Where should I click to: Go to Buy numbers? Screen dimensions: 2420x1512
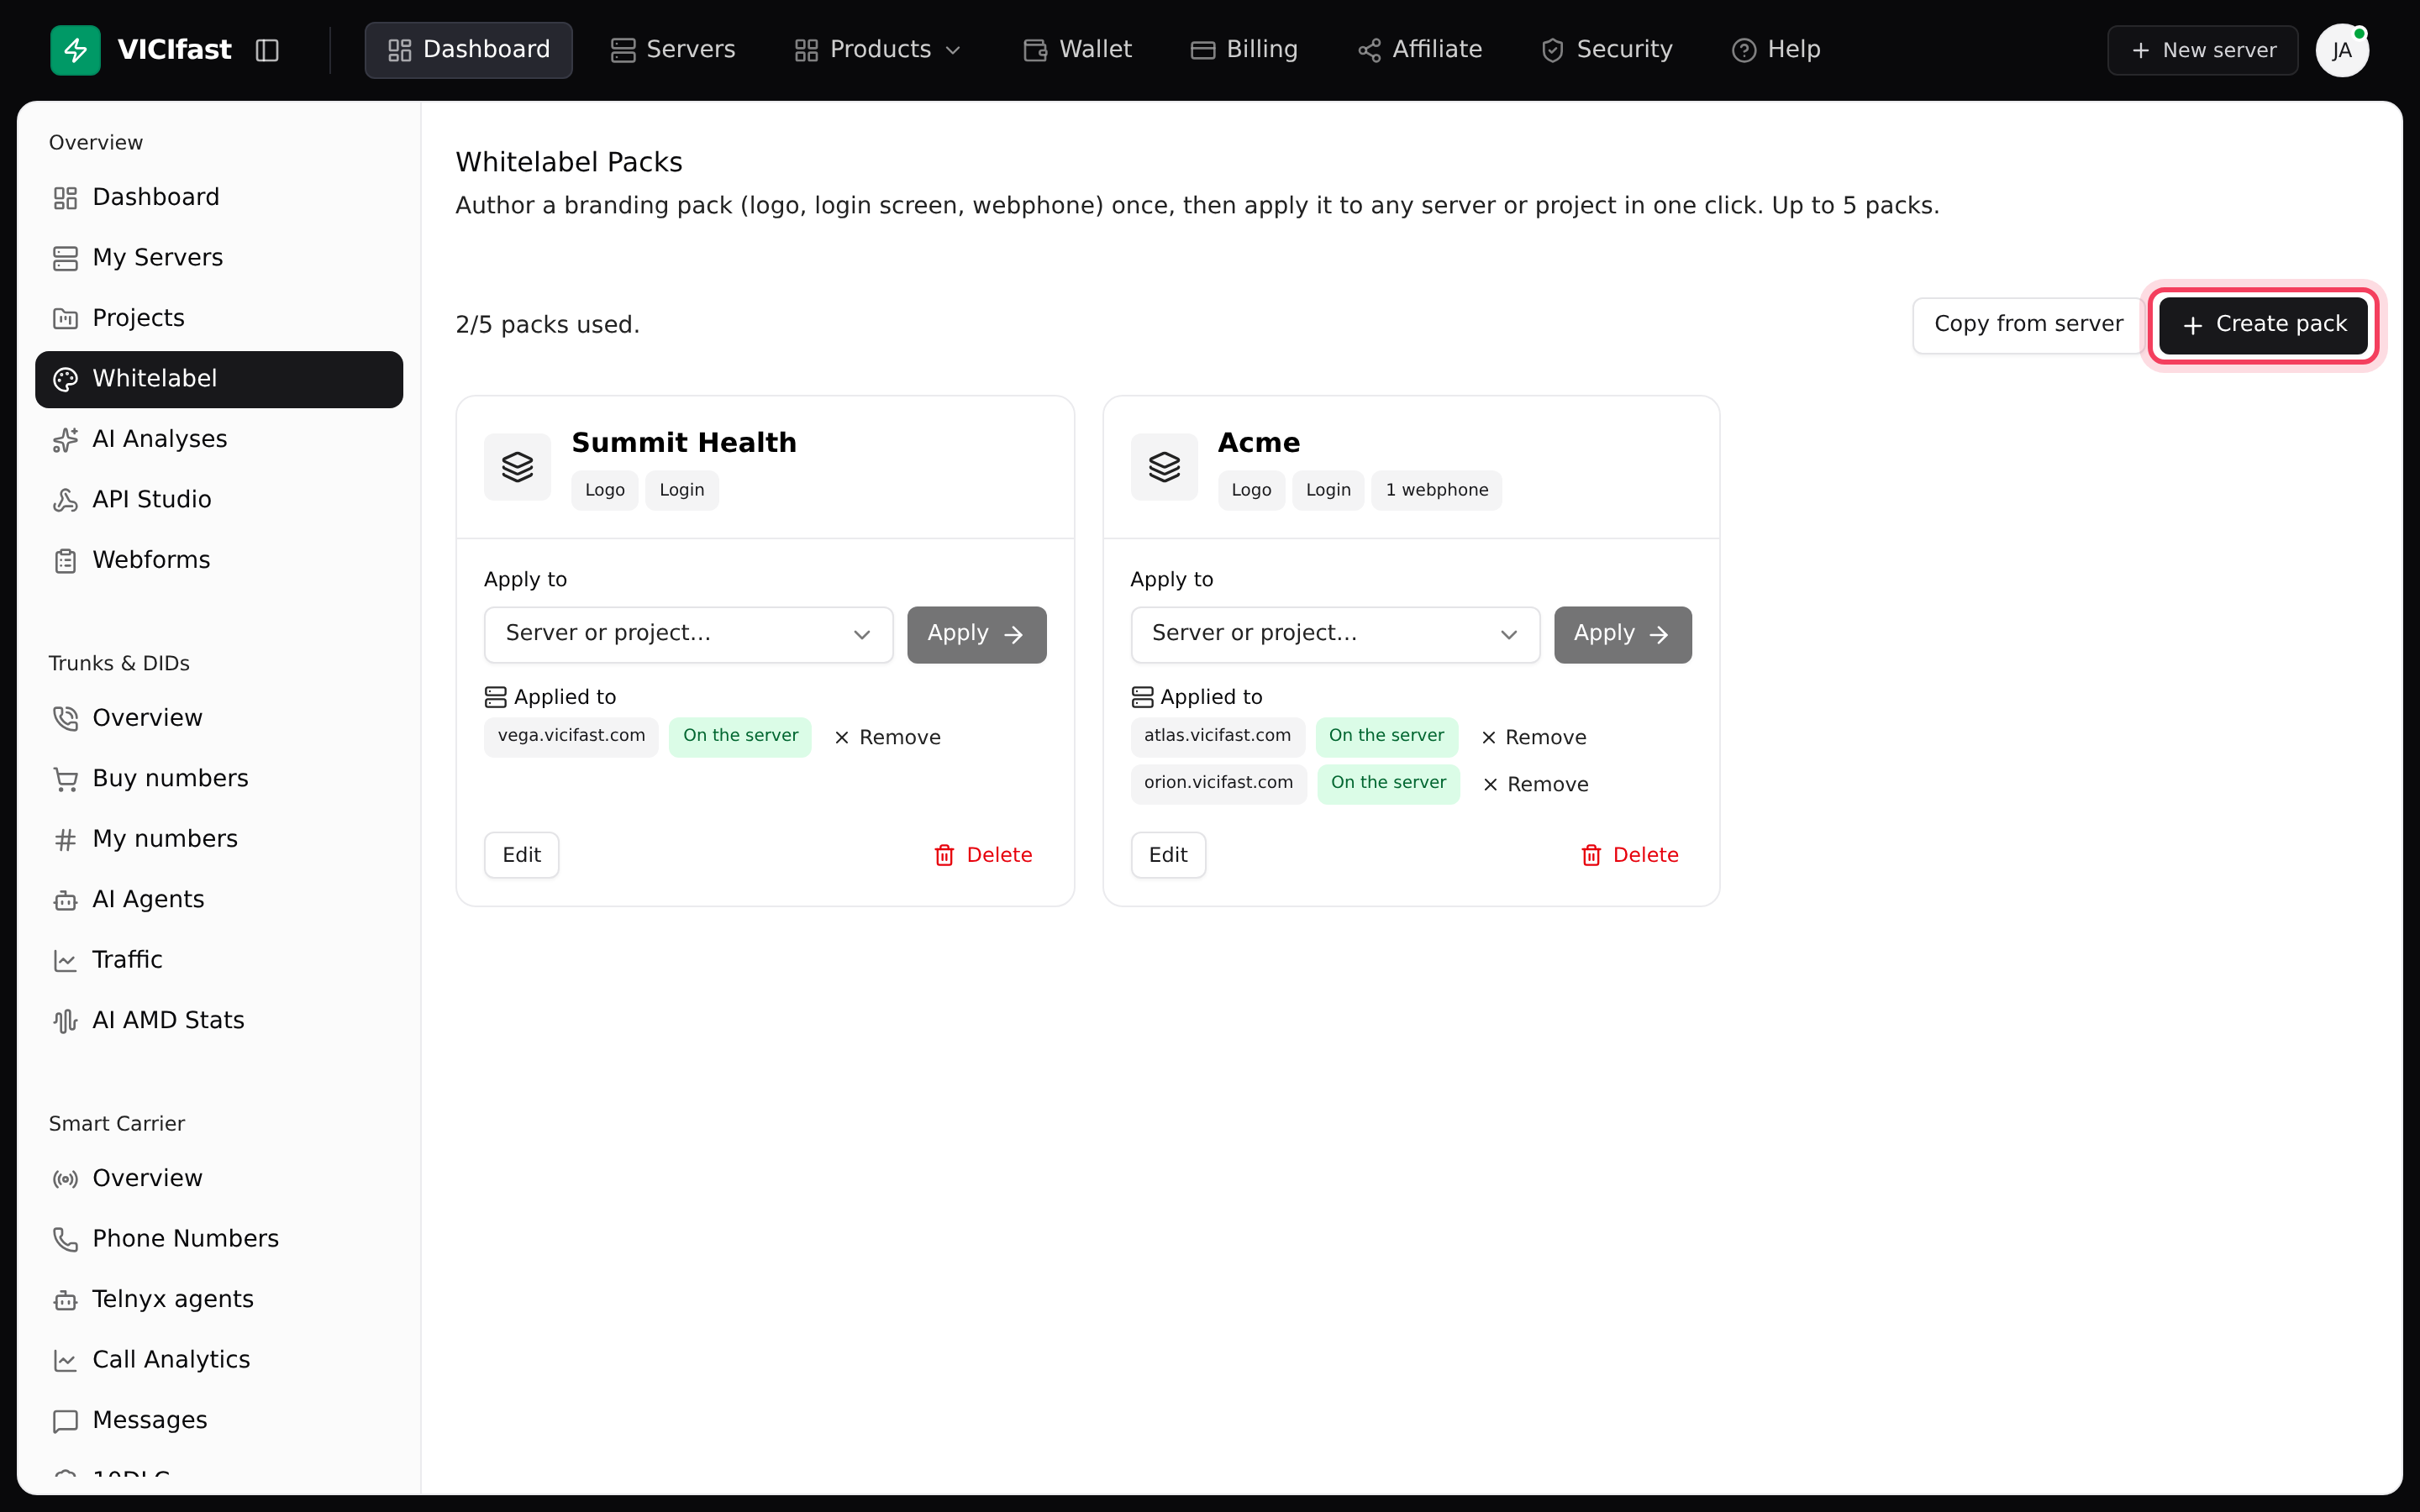(219, 778)
